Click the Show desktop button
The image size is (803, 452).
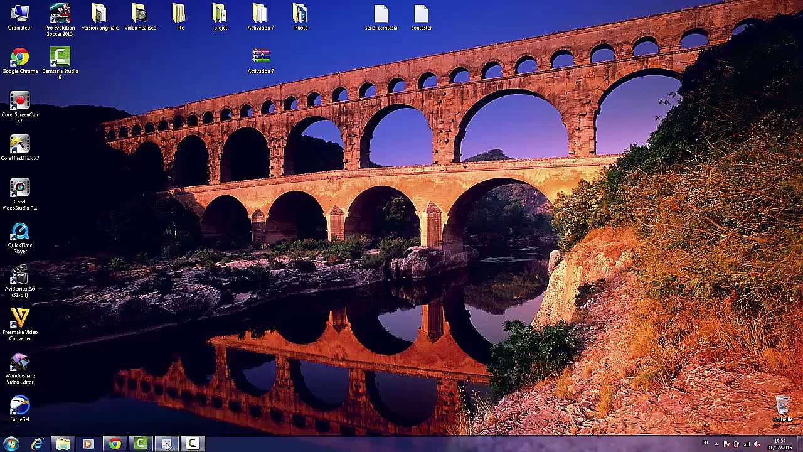799,444
